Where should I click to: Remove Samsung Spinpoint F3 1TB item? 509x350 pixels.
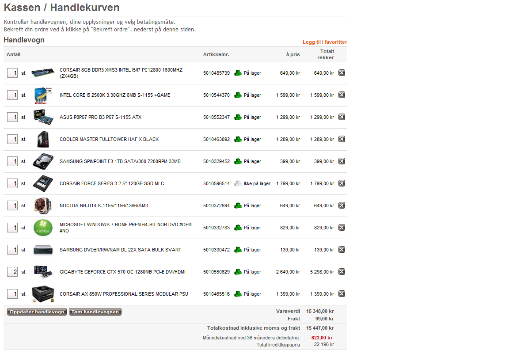342,161
